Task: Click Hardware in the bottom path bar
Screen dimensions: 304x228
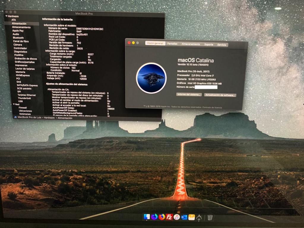Action: 49,118
